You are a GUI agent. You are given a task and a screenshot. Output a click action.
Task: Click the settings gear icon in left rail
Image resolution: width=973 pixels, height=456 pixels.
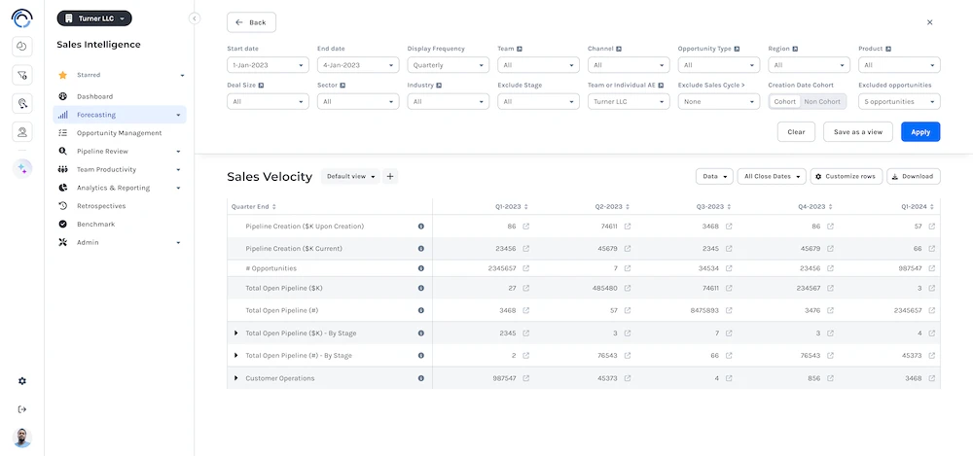(x=22, y=381)
